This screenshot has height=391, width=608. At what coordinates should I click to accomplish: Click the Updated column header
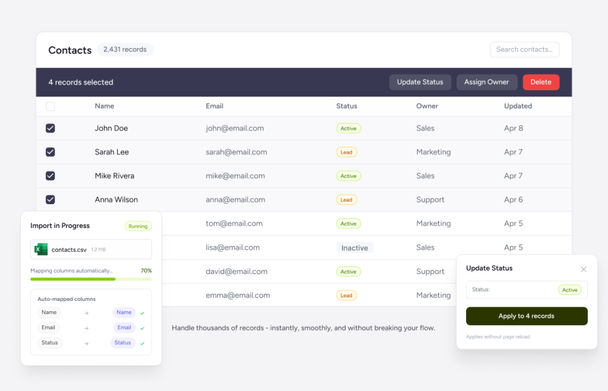tap(518, 106)
